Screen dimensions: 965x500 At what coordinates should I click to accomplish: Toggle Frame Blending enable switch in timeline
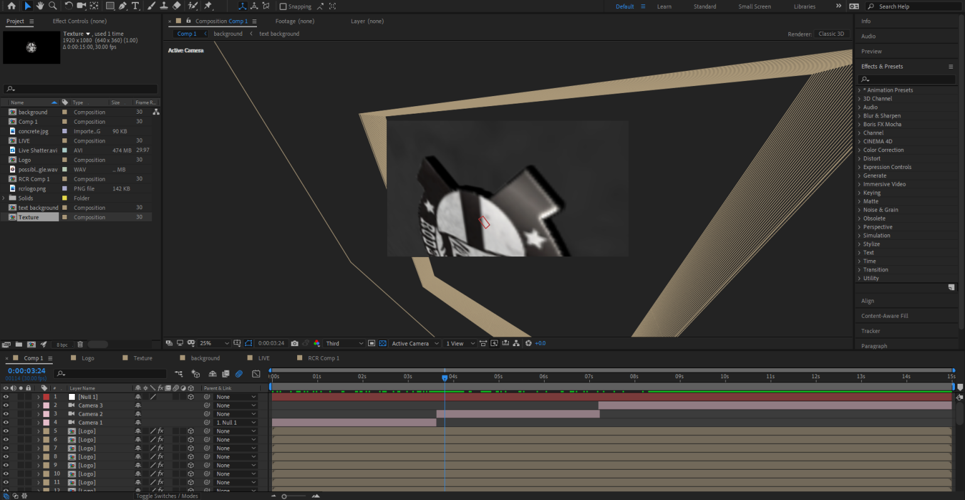226,374
